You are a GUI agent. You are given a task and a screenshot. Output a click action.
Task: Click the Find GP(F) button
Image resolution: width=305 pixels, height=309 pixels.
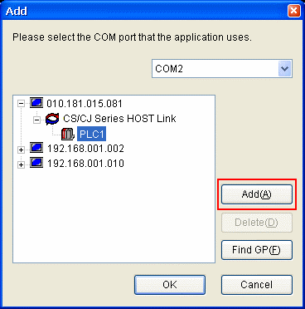click(x=257, y=250)
